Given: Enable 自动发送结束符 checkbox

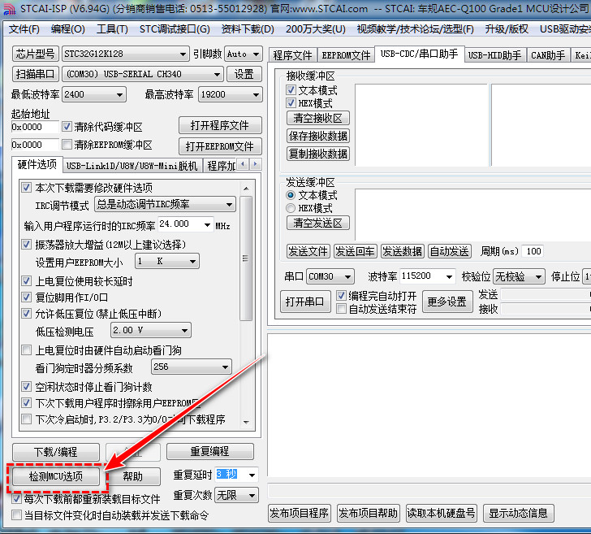Looking at the screenshot, I should click(341, 309).
